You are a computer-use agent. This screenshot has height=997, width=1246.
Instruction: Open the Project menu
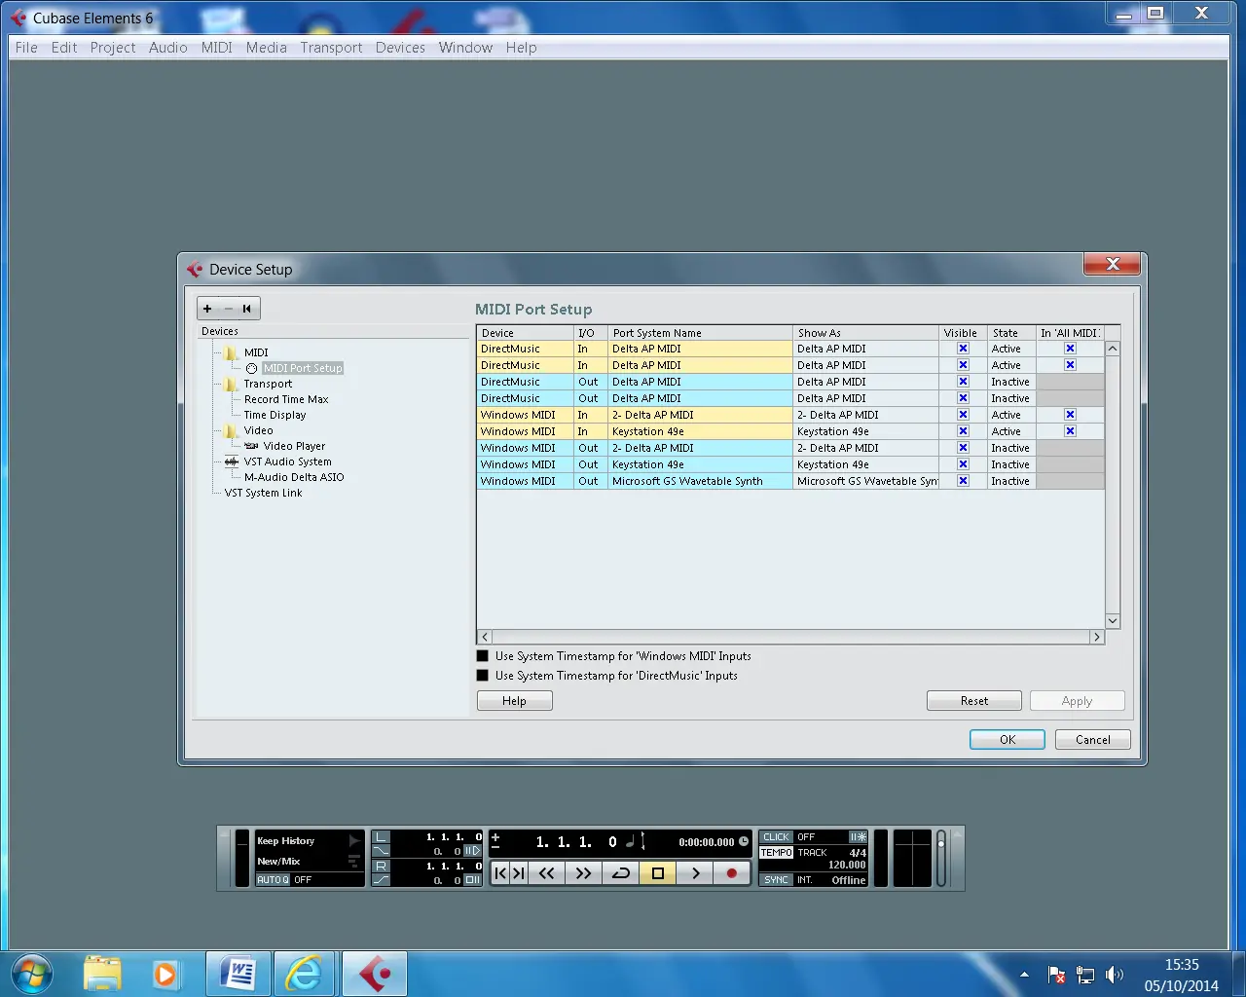[113, 48]
